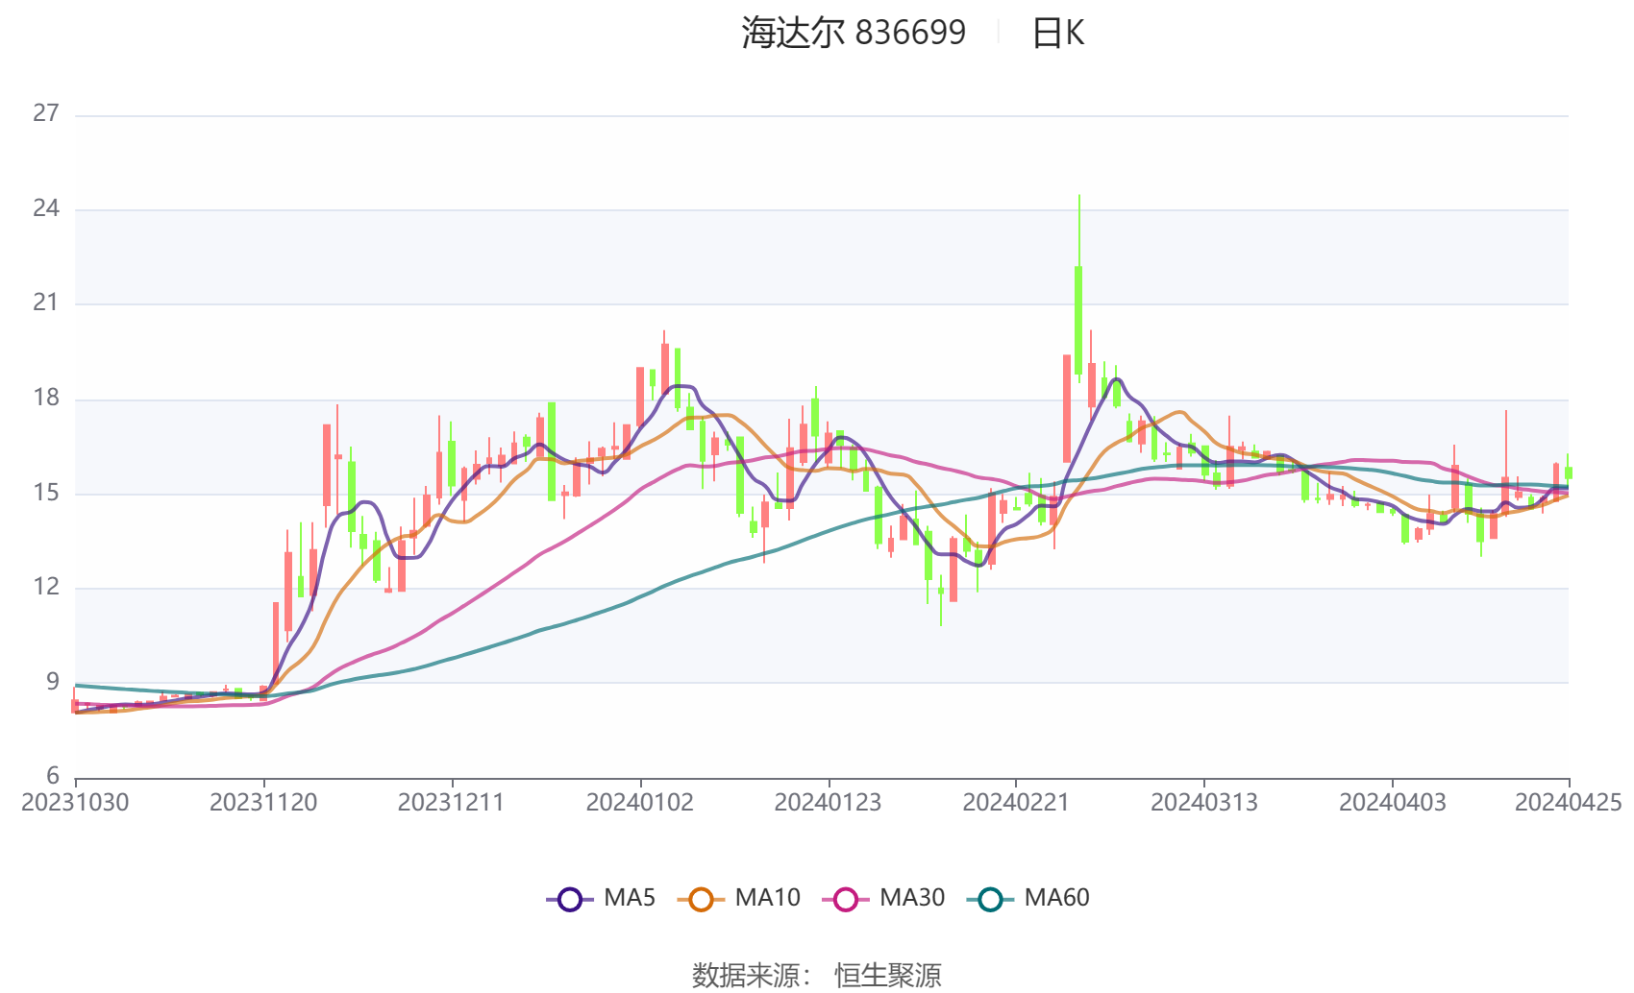Click the chart title 海达尔 836699
The image size is (1634, 993).
854,33
